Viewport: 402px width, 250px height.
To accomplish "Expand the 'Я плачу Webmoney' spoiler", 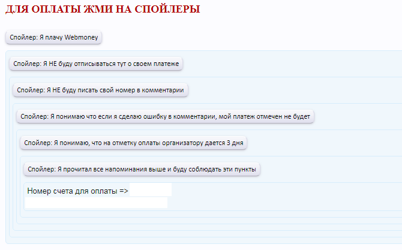I will click(x=53, y=37).
